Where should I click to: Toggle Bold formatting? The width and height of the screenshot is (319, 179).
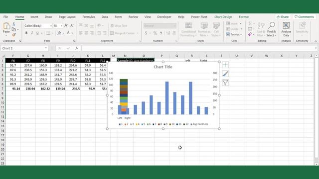26,33
